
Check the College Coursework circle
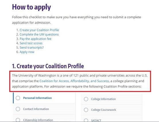86,110
